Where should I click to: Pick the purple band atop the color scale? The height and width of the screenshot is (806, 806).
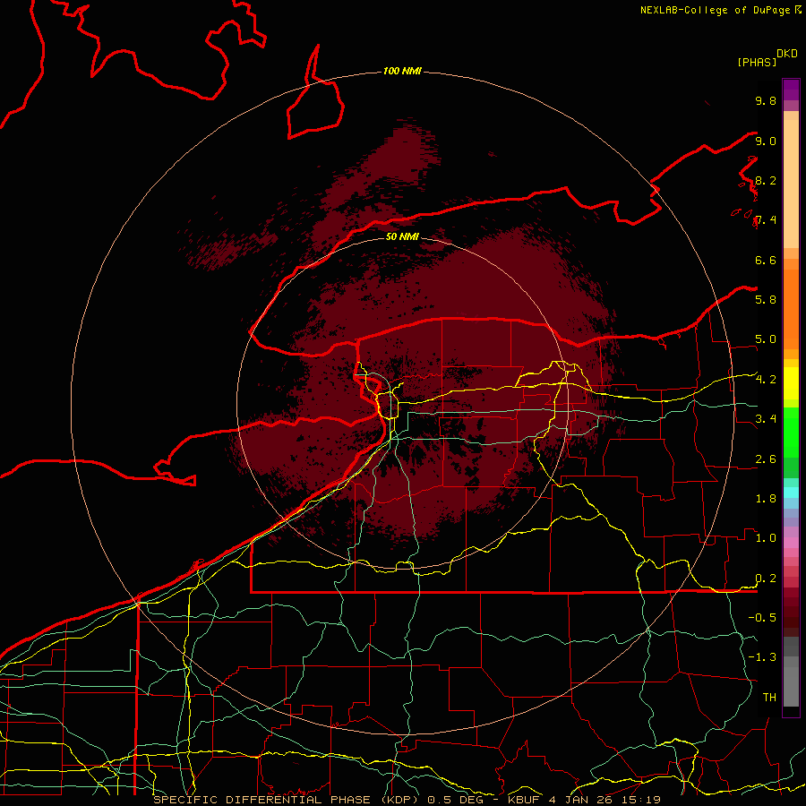791,90
